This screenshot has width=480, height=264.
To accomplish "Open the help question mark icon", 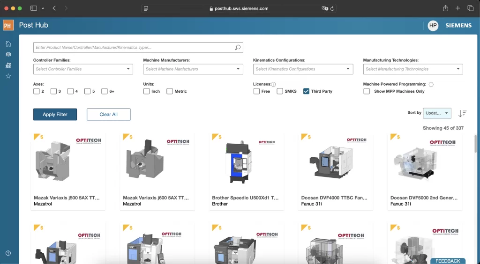I will [x=8, y=253].
